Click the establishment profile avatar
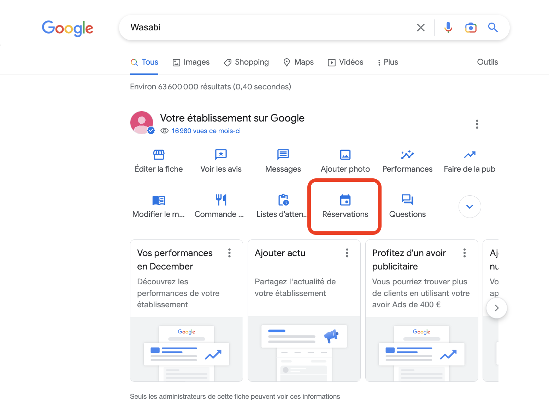 click(x=142, y=123)
